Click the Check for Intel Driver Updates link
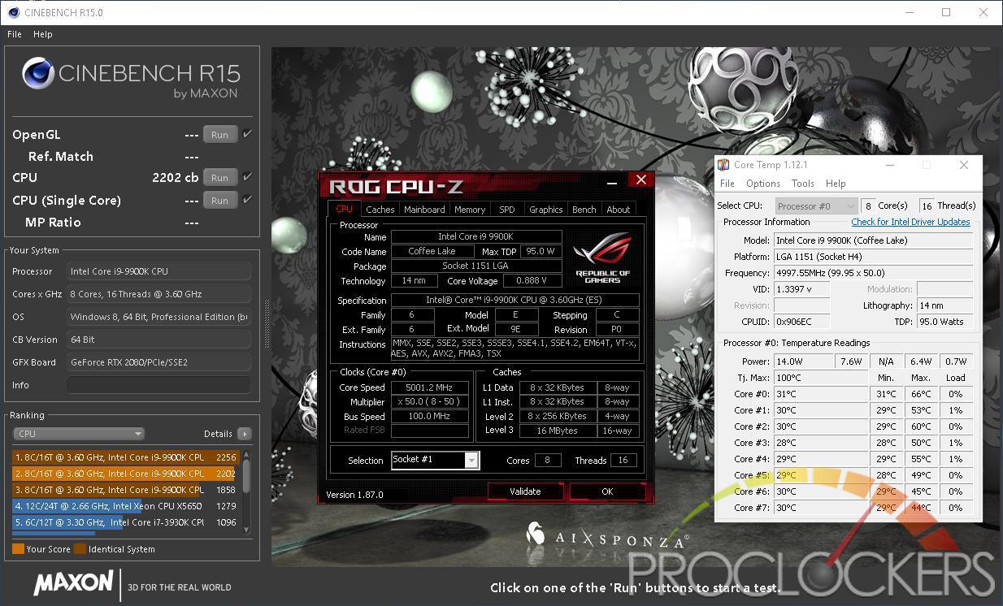This screenshot has width=1003, height=606. click(910, 222)
